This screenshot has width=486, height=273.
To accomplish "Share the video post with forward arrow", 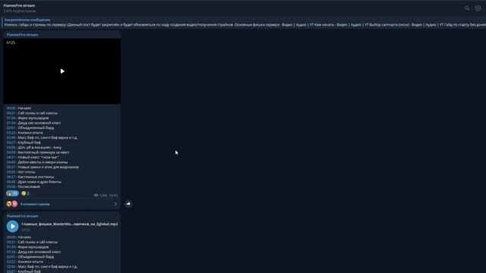I will tap(128, 204).
